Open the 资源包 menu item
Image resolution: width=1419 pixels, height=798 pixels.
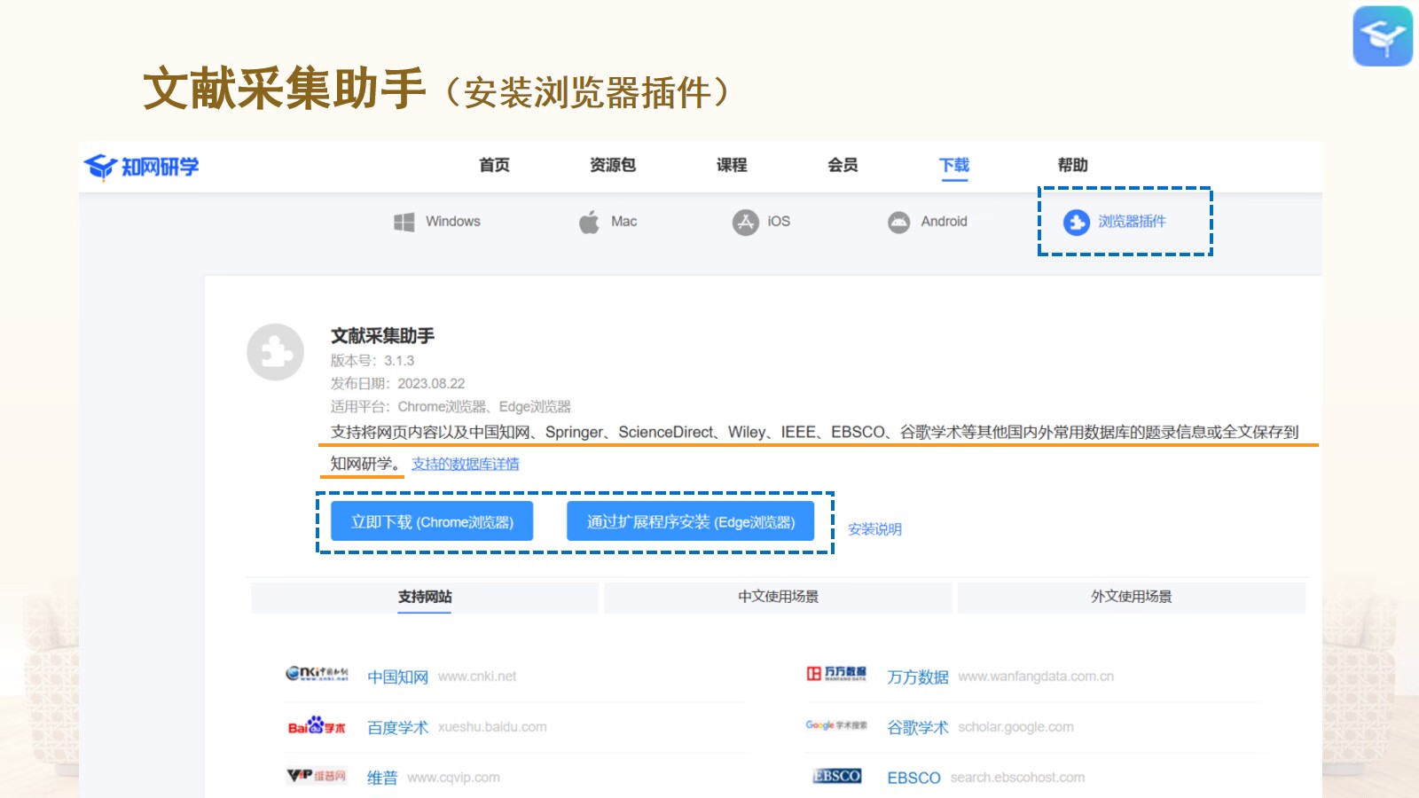coord(612,165)
